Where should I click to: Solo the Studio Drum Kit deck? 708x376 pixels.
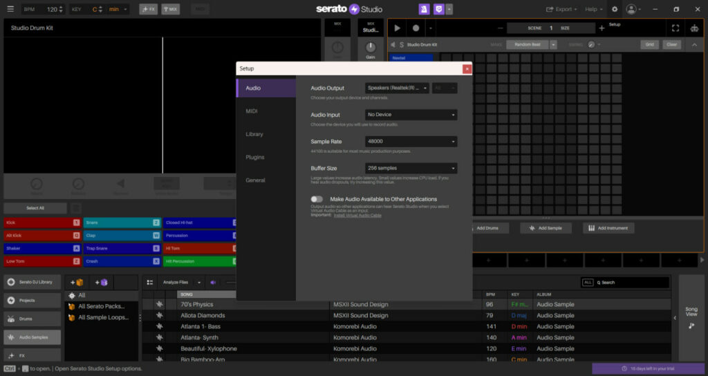pos(402,45)
